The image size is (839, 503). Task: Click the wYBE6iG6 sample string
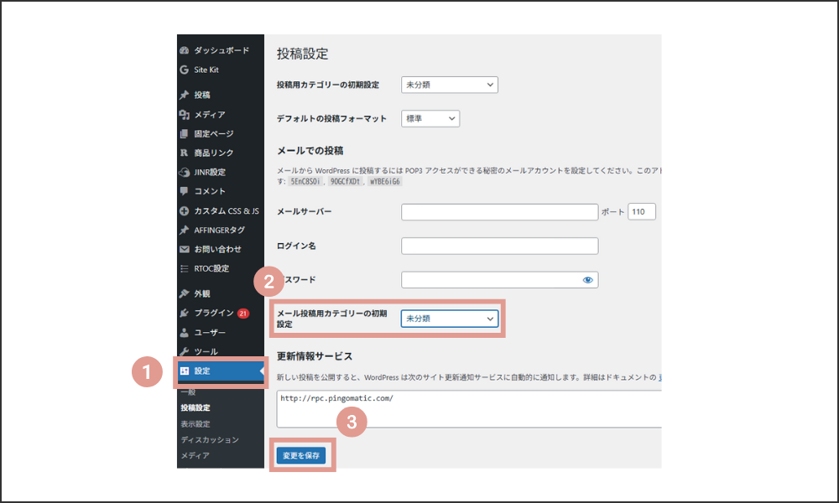pos(385,182)
